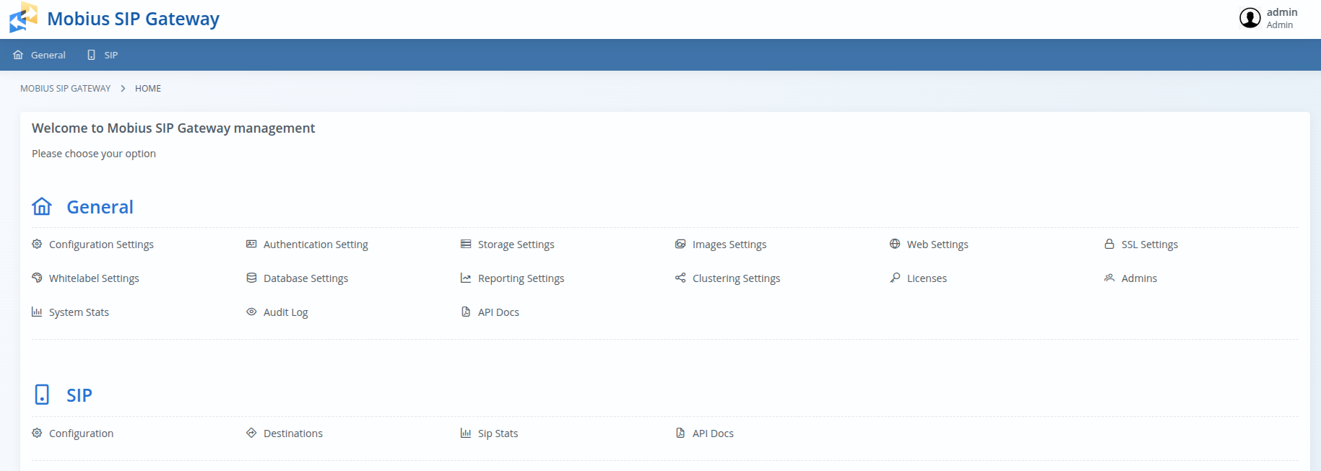
Task: Click the Storage Settings server icon
Action: pyautogui.click(x=466, y=244)
